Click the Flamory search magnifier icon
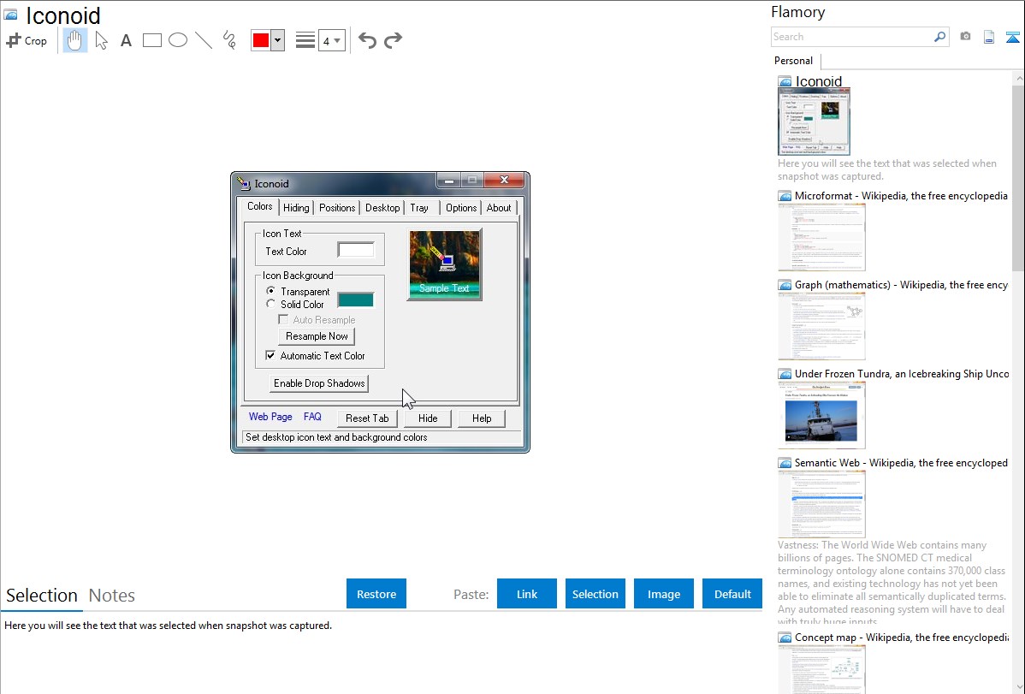This screenshot has width=1025, height=694. tap(939, 37)
